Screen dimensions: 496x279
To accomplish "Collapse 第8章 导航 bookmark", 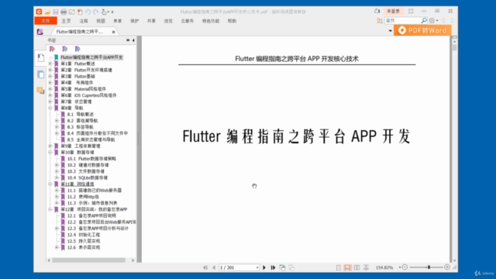I will click(x=50, y=108).
